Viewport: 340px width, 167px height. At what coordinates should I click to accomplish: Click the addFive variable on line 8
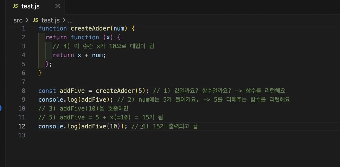pyautogui.click(x=72, y=91)
